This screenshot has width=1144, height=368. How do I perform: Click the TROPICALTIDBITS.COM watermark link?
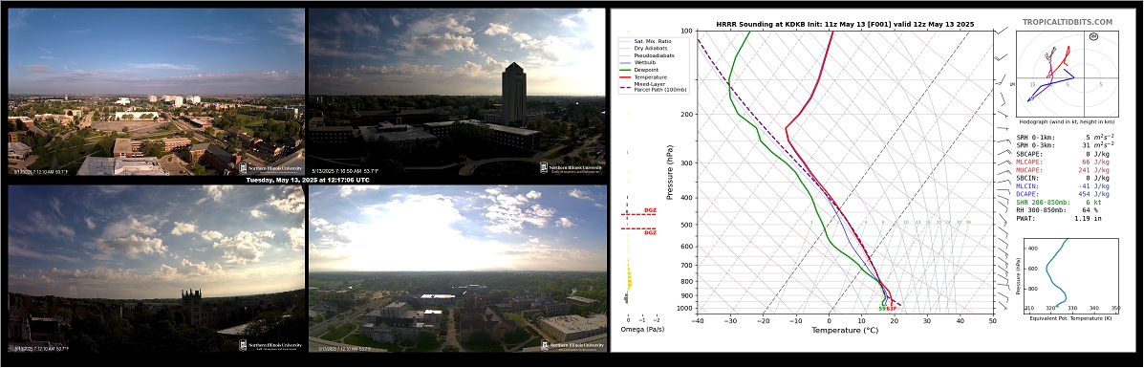coord(1068,23)
